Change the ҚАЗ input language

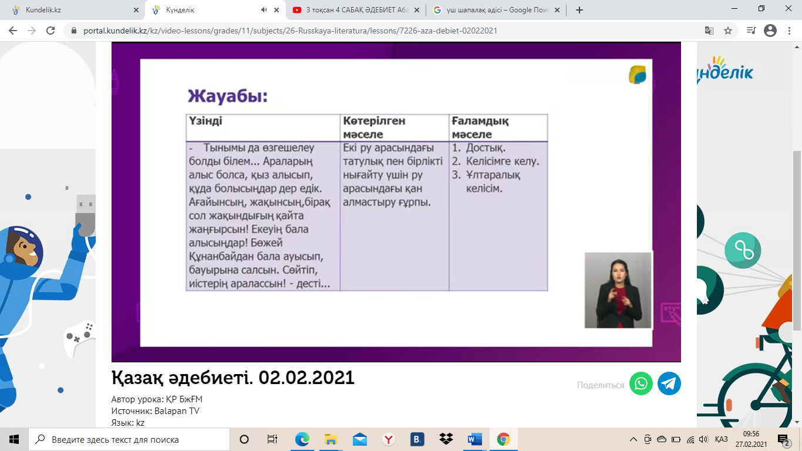tap(722, 439)
